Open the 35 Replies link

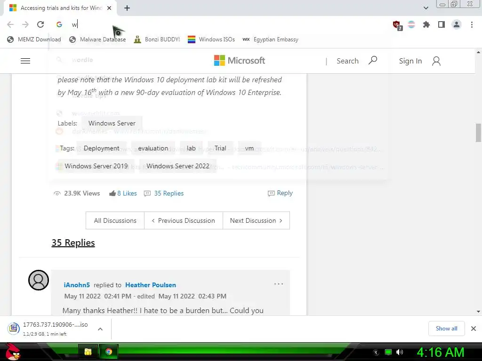pyautogui.click(x=169, y=193)
